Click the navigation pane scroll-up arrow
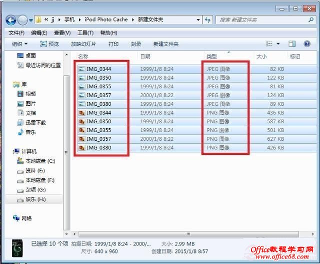Image resolution: width=320 pixels, height=264 pixels. [66, 55]
